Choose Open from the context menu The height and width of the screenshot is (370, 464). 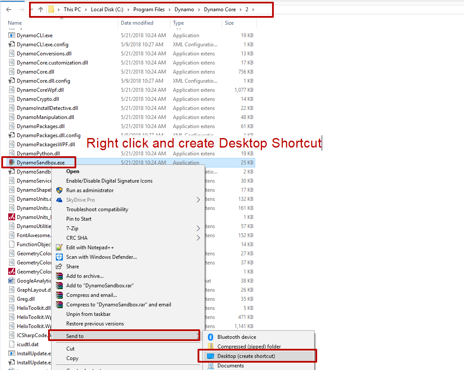73,171
